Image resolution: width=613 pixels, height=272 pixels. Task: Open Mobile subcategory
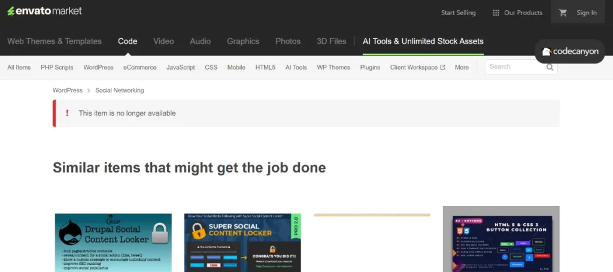click(236, 67)
